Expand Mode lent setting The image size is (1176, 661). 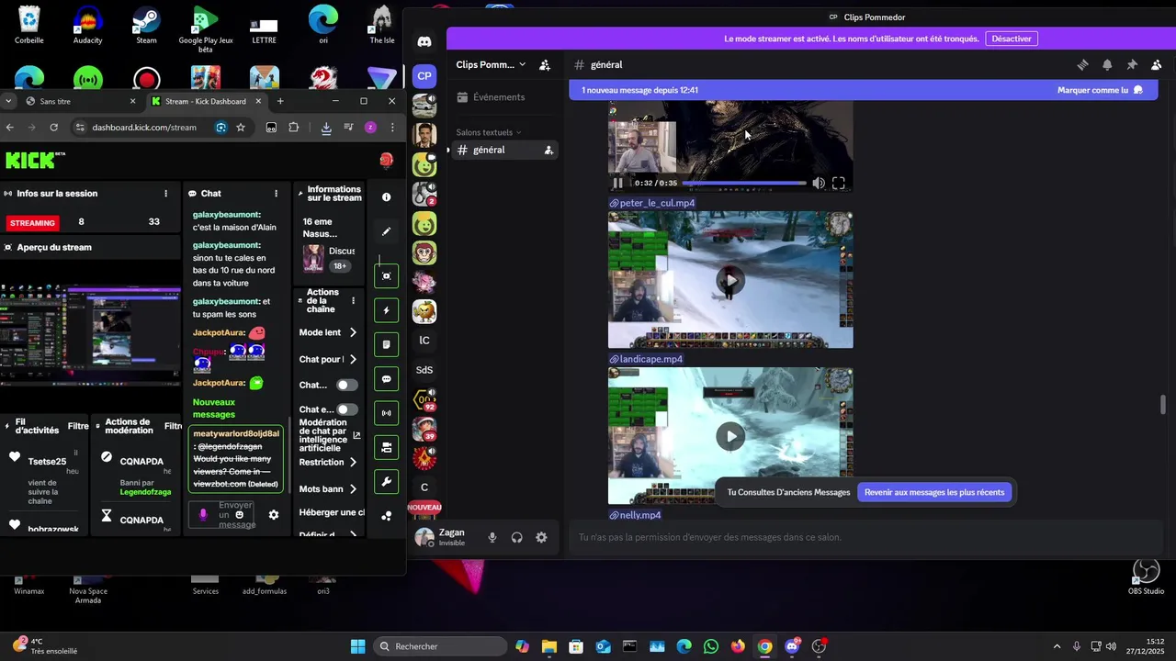pyautogui.click(x=353, y=332)
